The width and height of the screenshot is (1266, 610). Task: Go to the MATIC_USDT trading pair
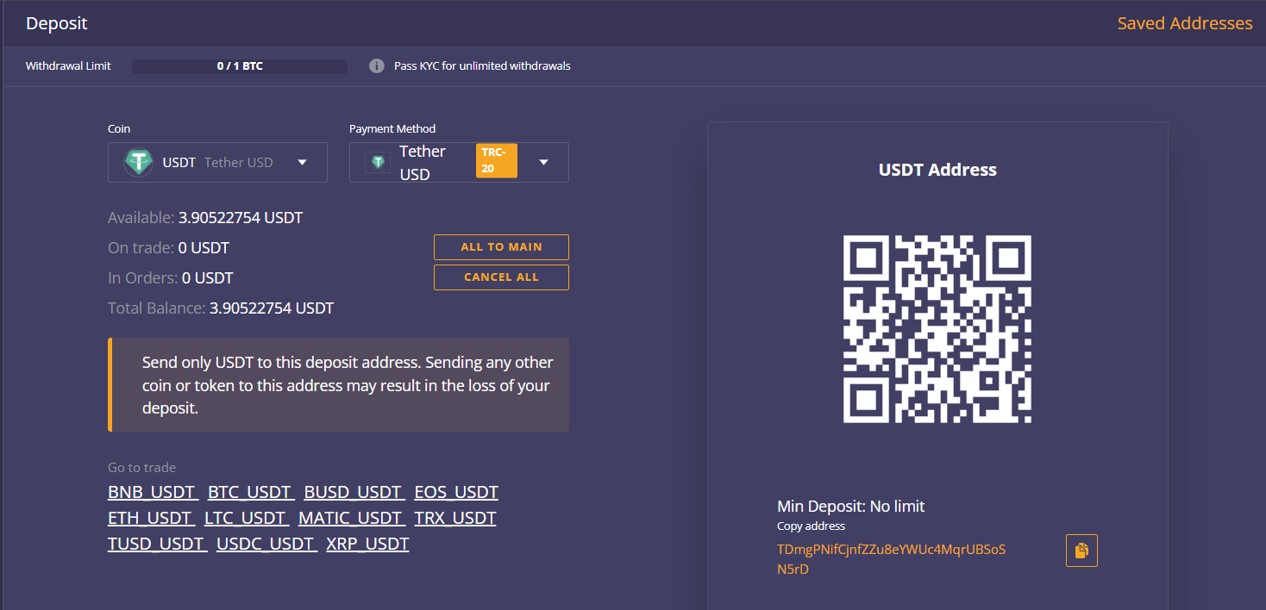(x=352, y=518)
